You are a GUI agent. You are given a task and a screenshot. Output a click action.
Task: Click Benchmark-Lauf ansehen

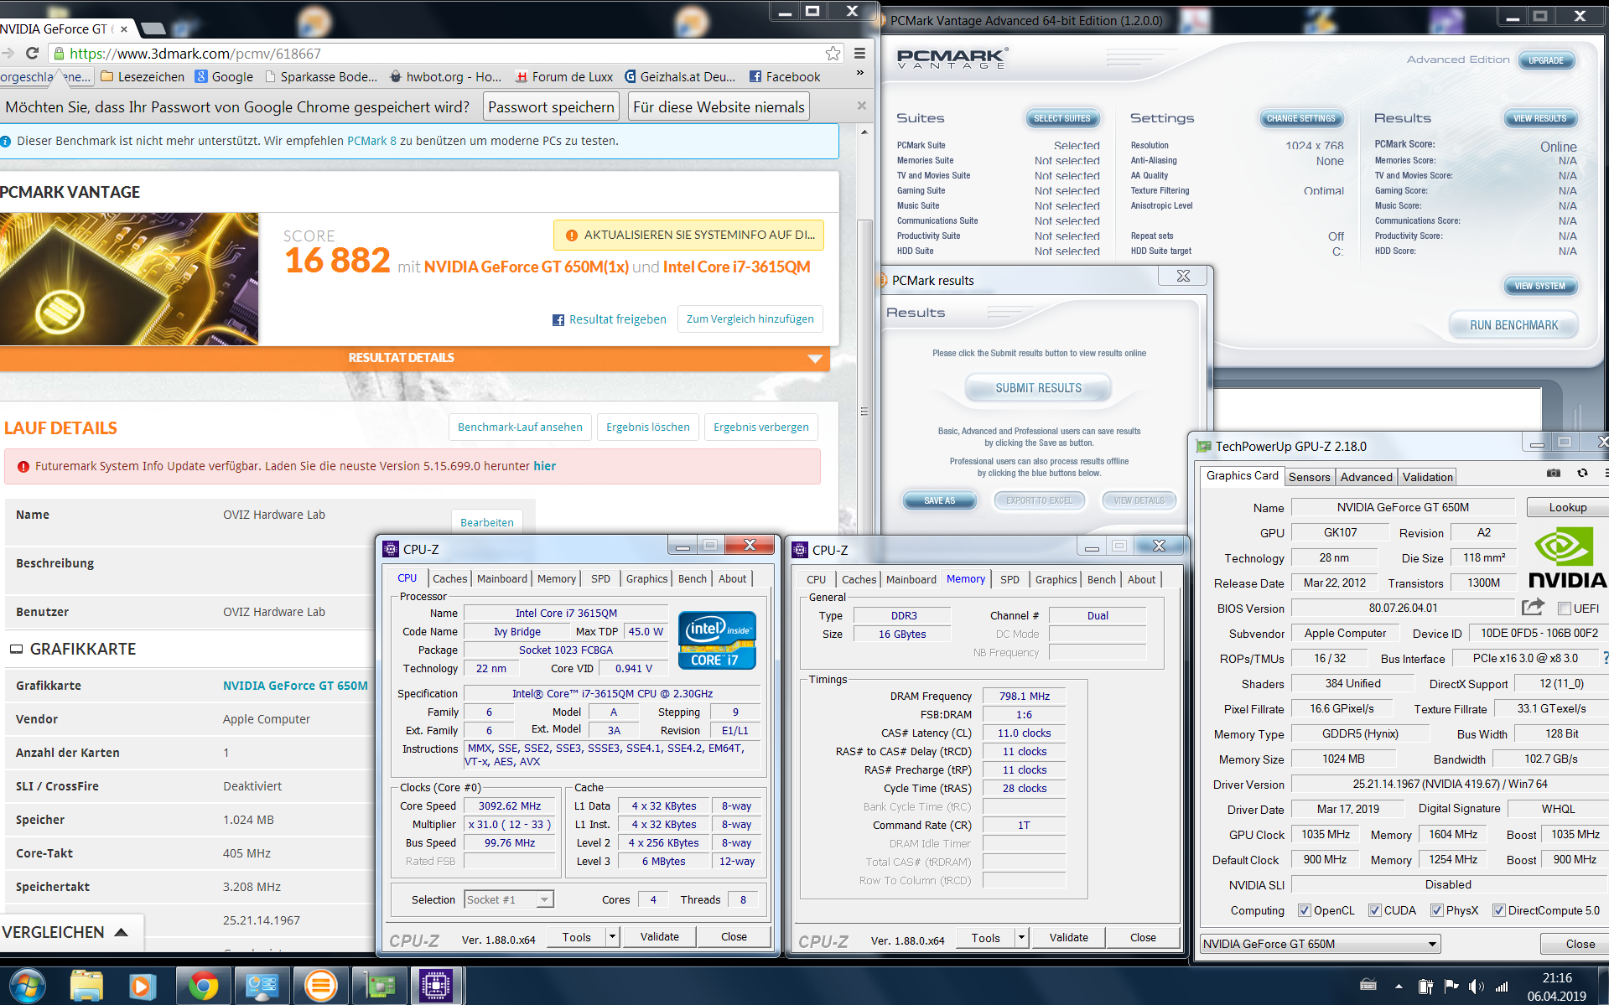point(520,427)
